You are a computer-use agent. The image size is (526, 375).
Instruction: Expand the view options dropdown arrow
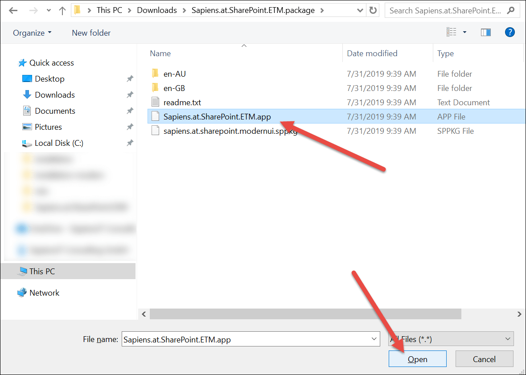coord(464,32)
